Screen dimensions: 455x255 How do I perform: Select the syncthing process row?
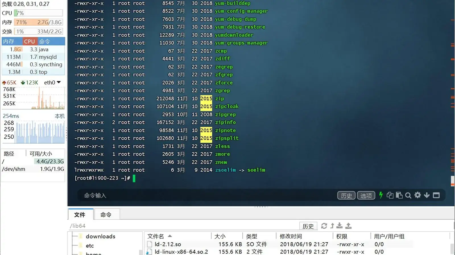[34, 64]
